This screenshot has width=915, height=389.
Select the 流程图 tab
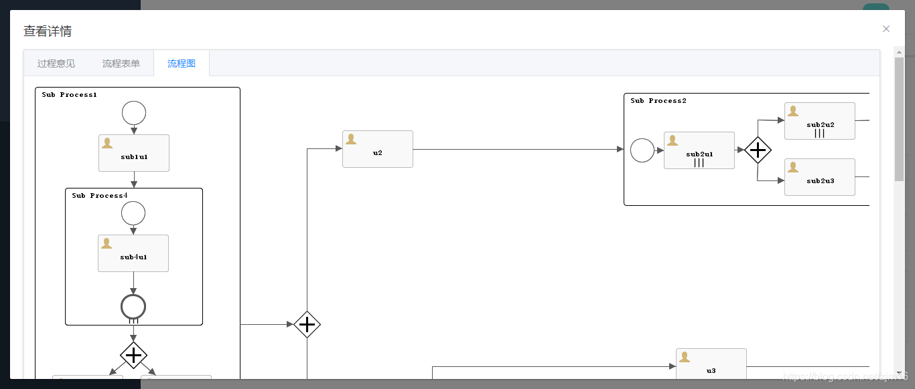tap(182, 63)
